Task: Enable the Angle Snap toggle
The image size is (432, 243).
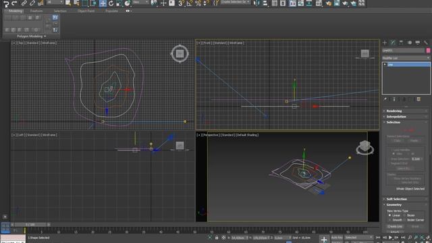Action: coord(190,3)
